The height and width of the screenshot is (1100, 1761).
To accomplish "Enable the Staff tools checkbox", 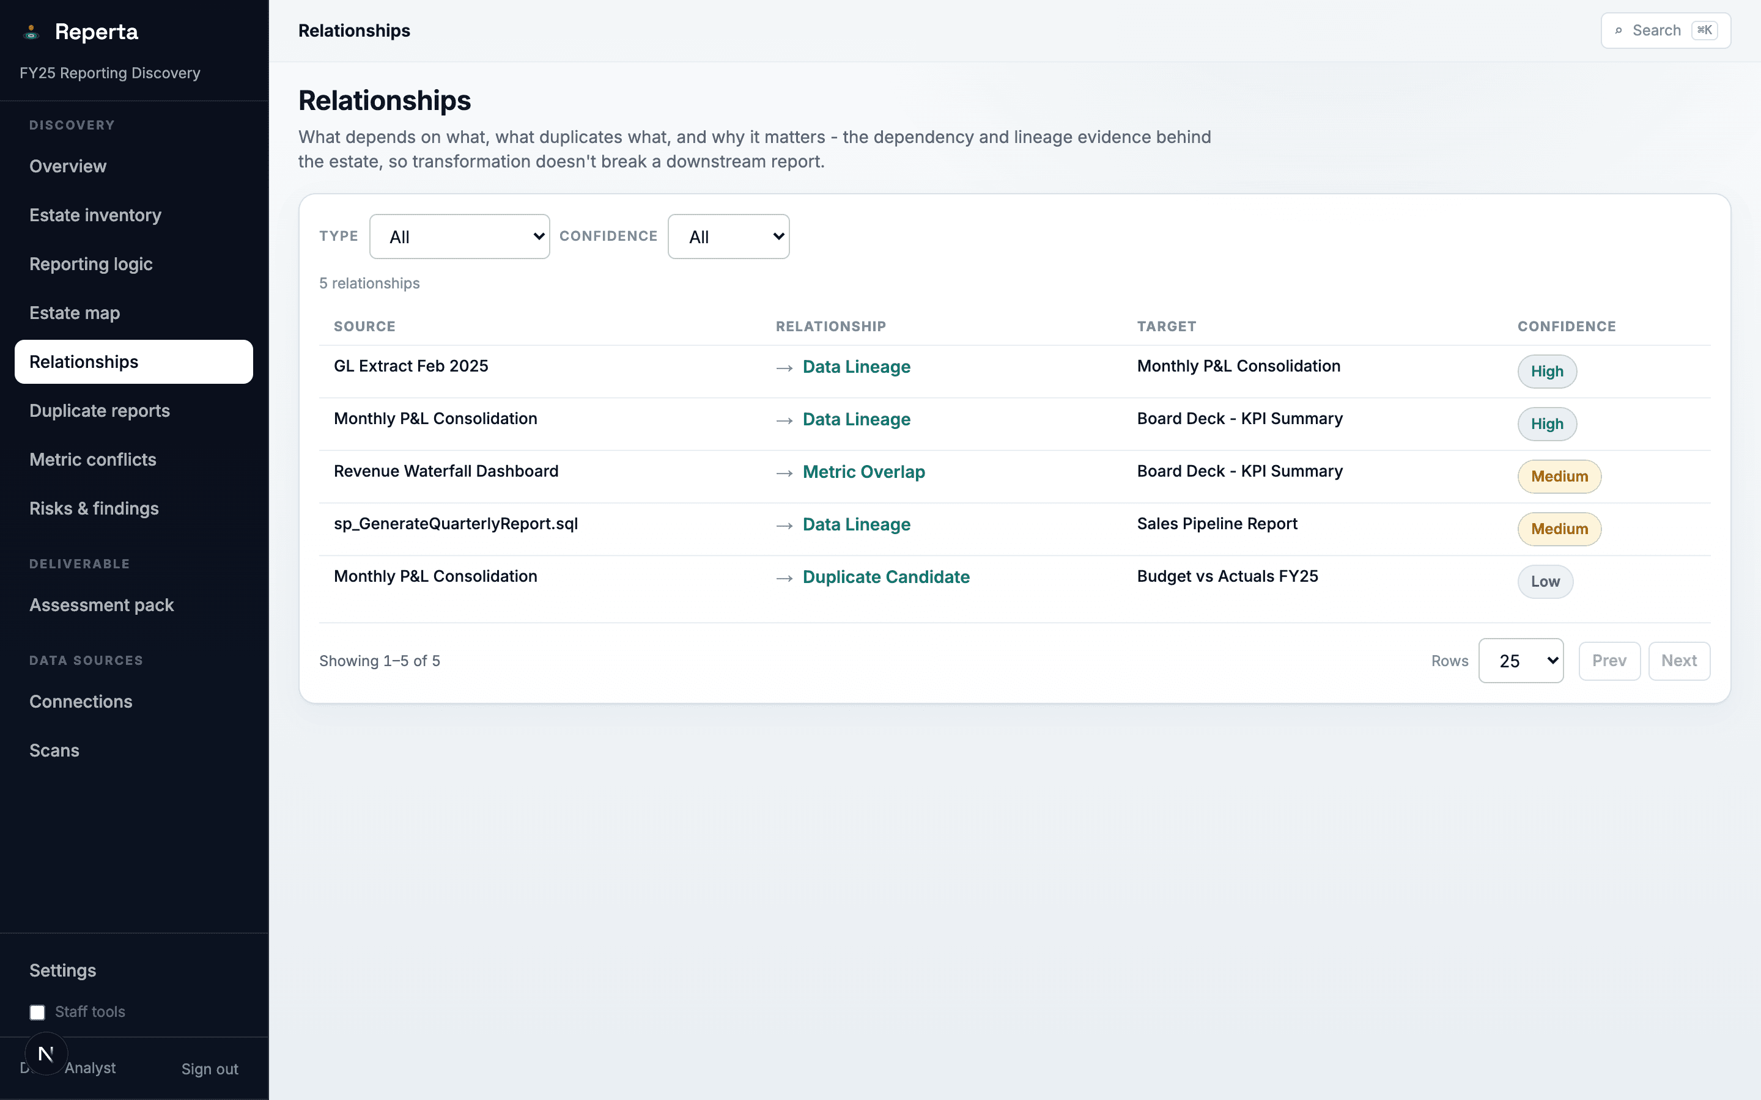I will click(37, 1012).
